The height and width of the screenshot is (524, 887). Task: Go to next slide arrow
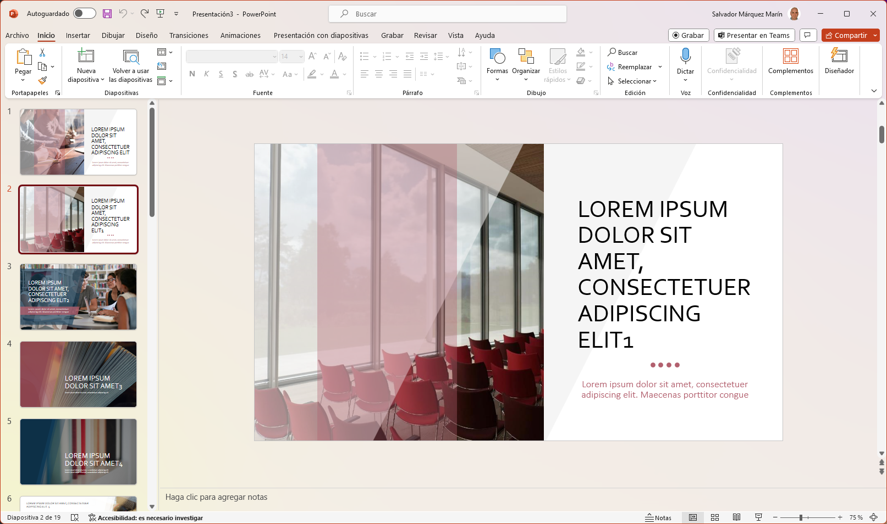coord(882,471)
